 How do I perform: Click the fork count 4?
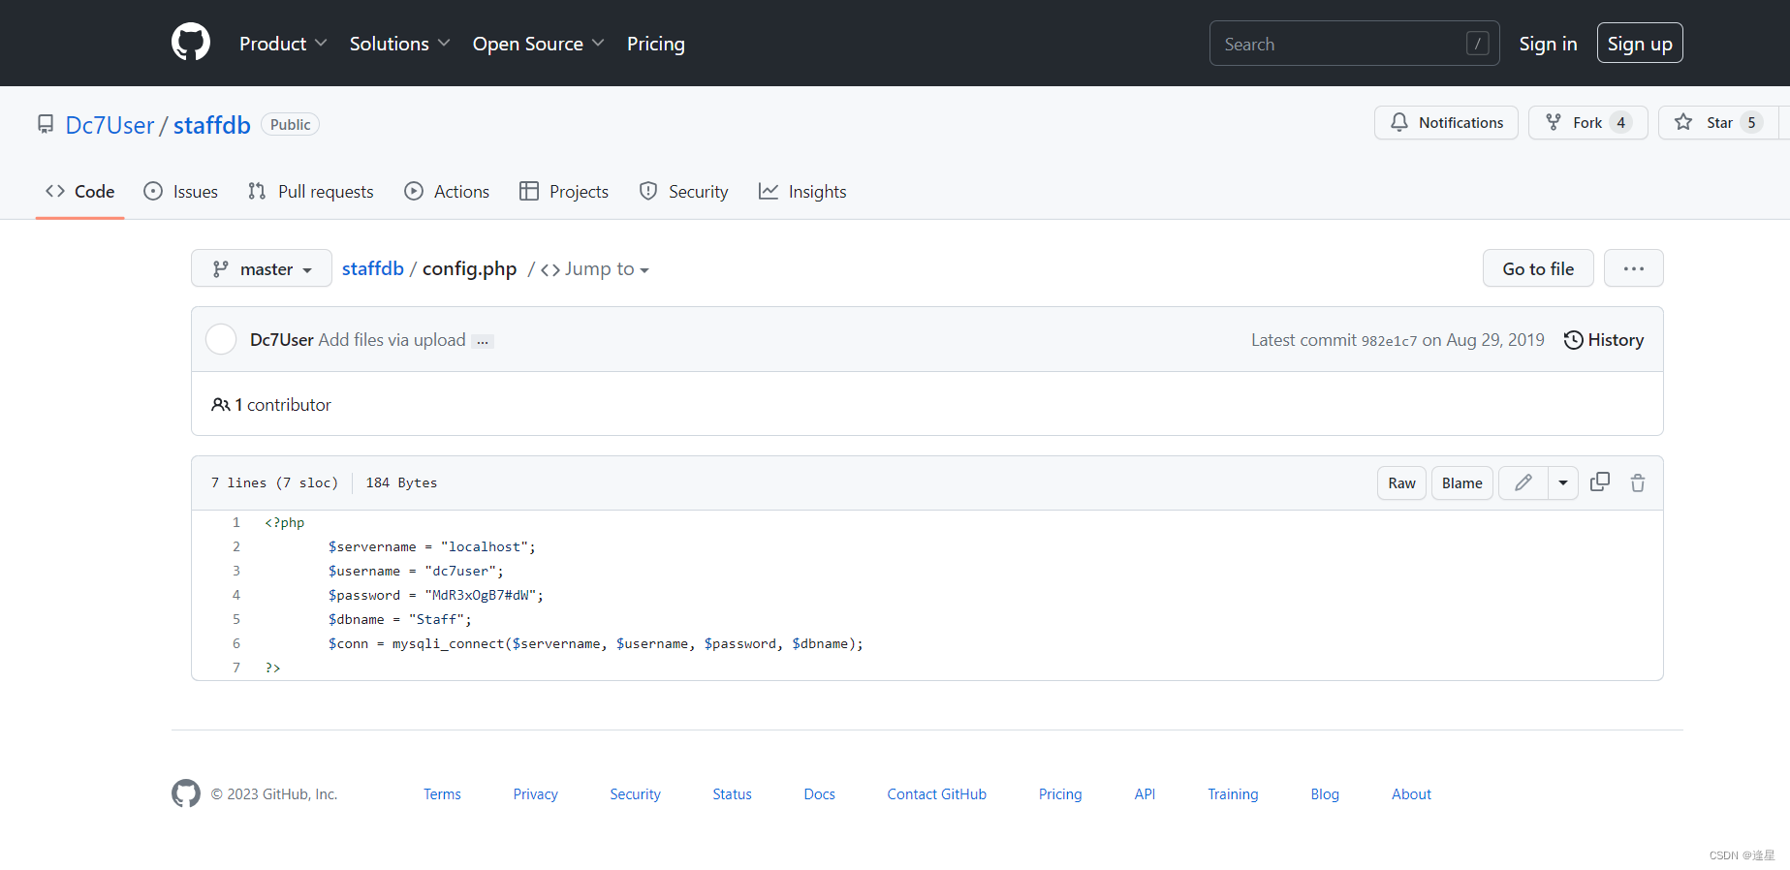click(1620, 123)
